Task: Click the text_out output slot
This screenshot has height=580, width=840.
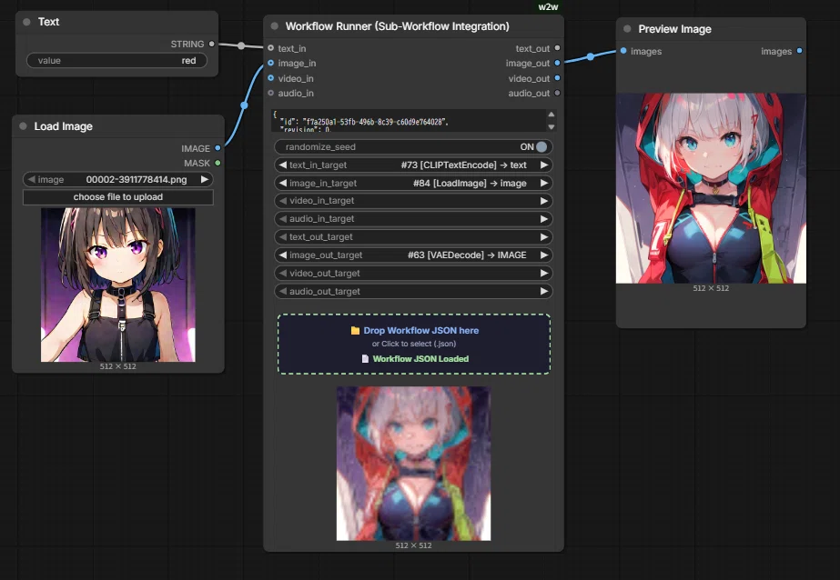Action: 557,48
